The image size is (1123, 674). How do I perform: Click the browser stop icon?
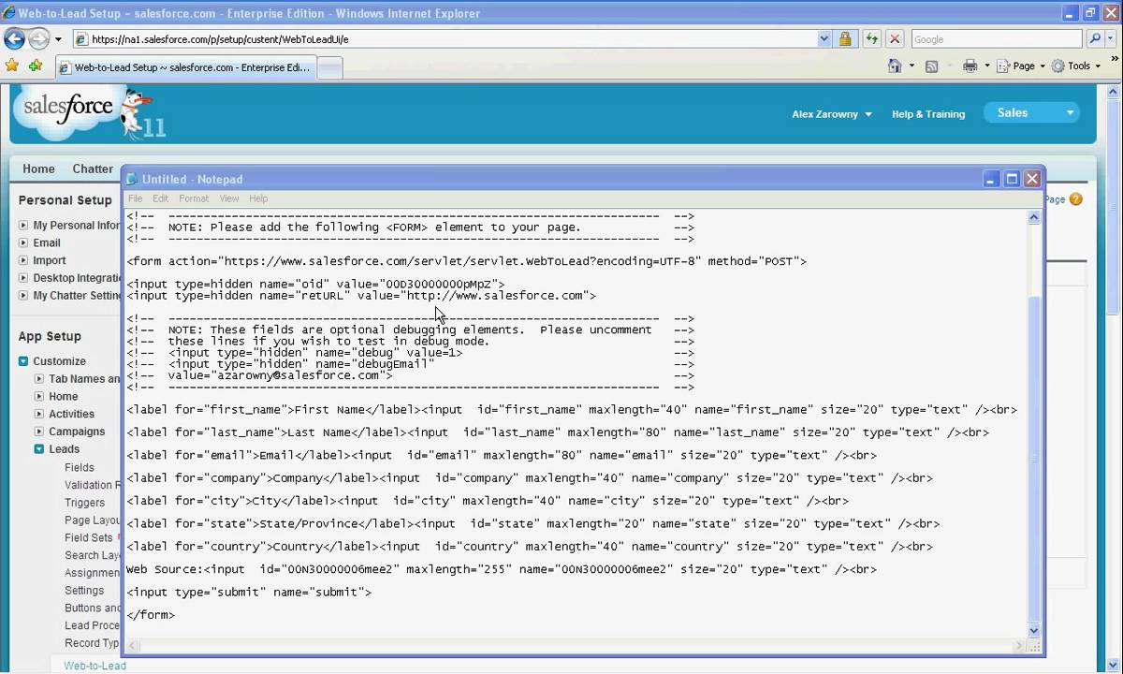coord(896,39)
